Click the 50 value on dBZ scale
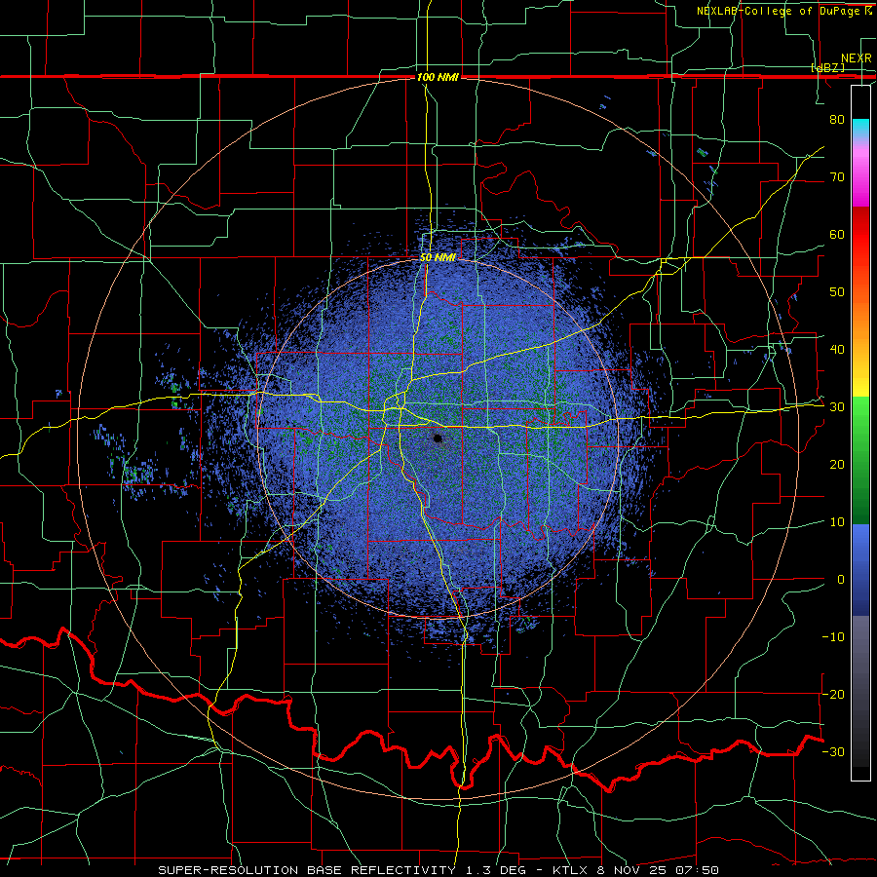 pos(837,292)
